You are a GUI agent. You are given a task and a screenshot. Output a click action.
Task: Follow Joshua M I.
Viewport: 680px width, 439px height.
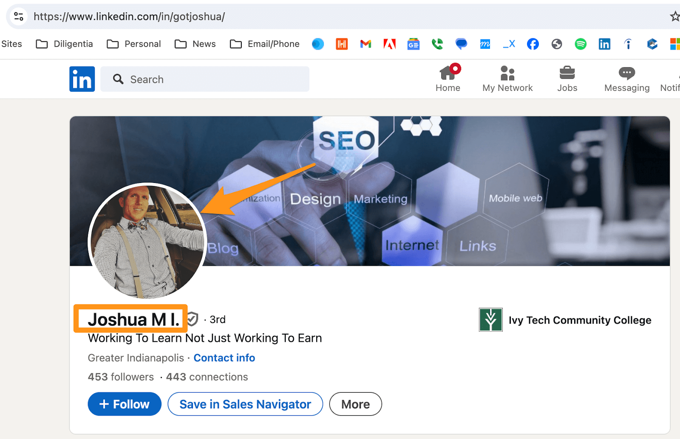(x=125, y=404)
